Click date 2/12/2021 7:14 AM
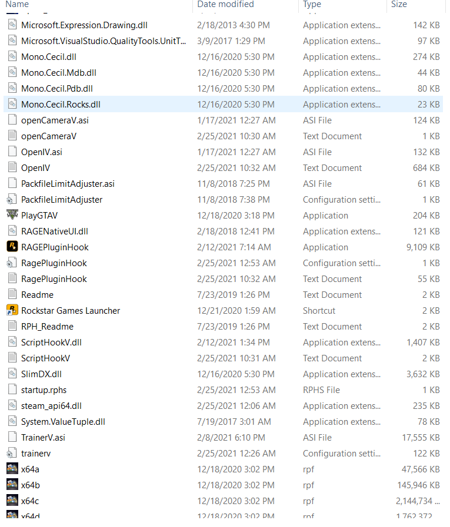Screen dimensions: 450x527 pos(234,247)
